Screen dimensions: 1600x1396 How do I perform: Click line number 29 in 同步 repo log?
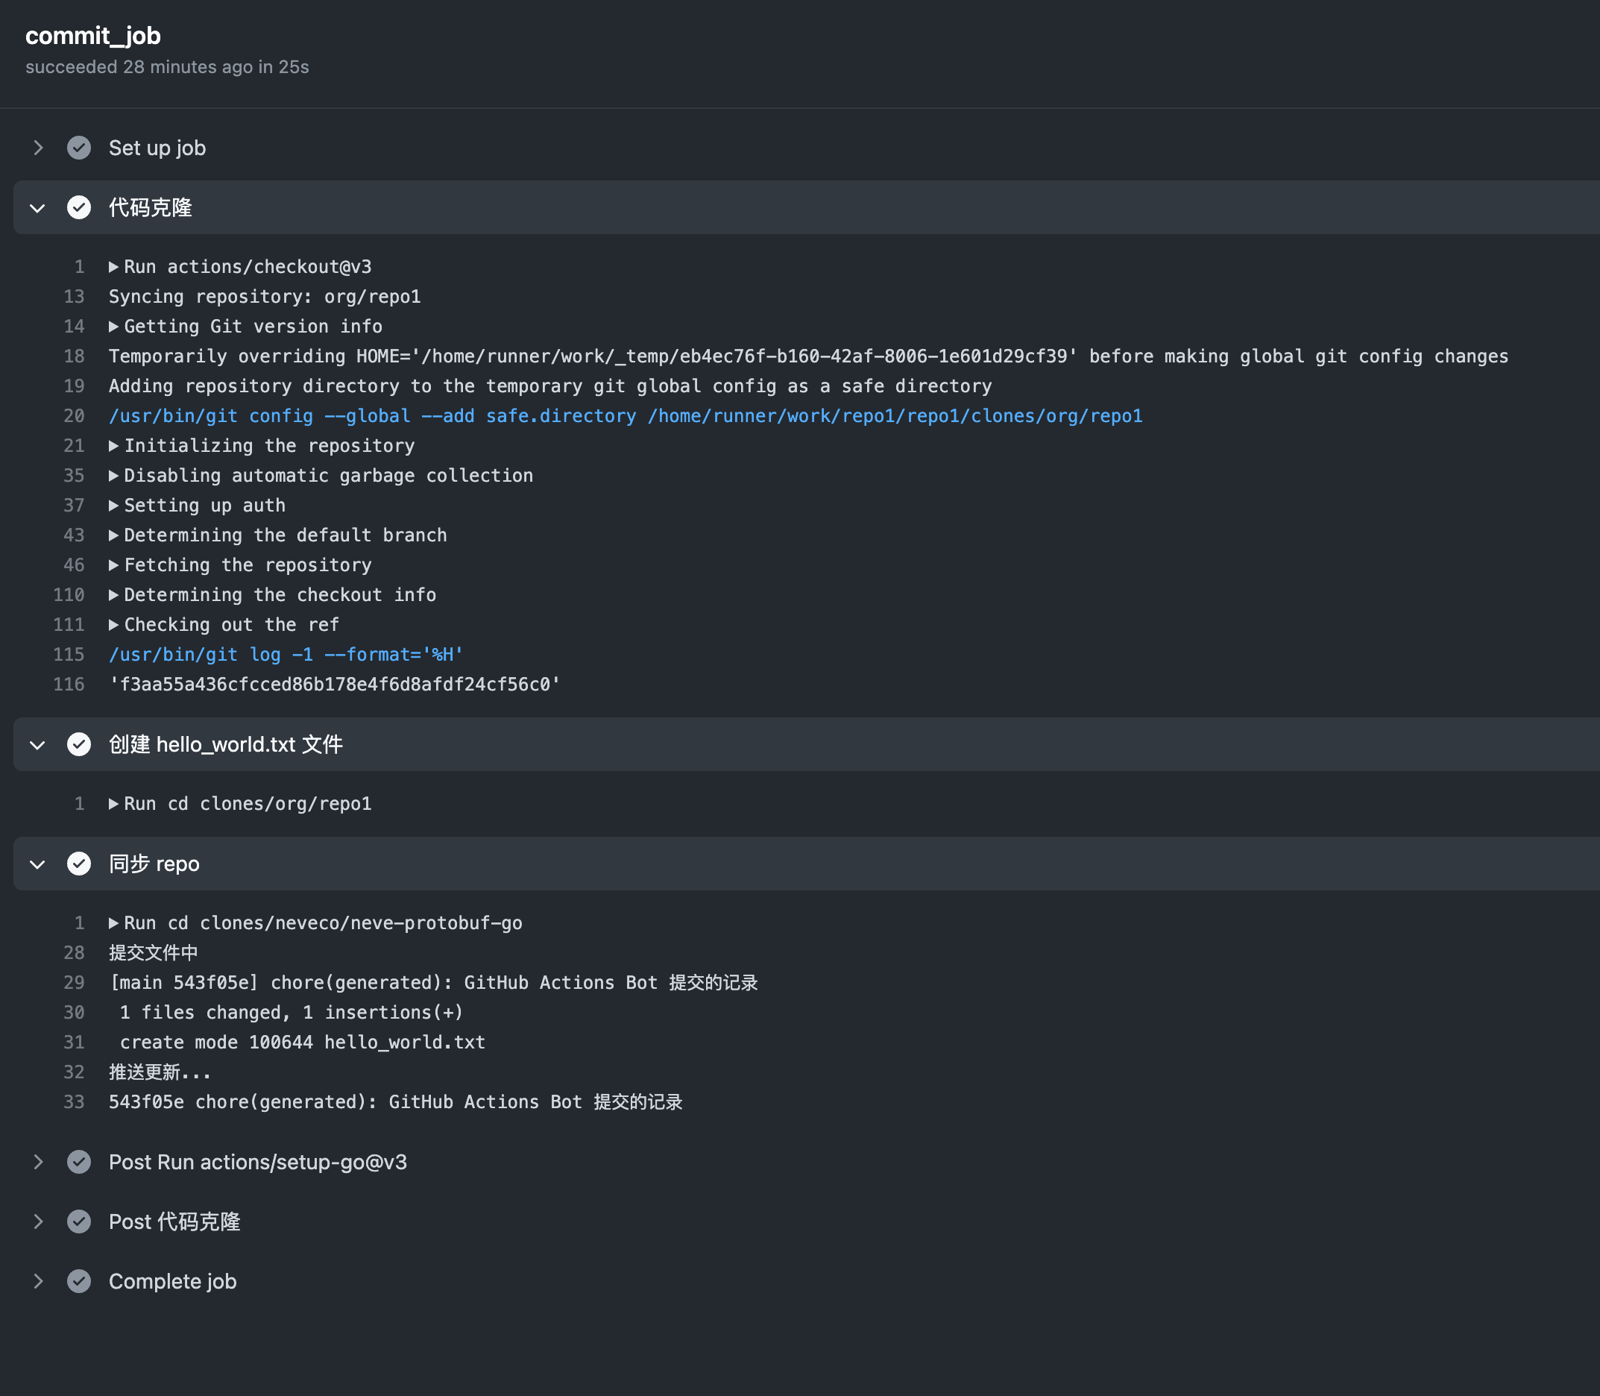[x=74, y=983]
